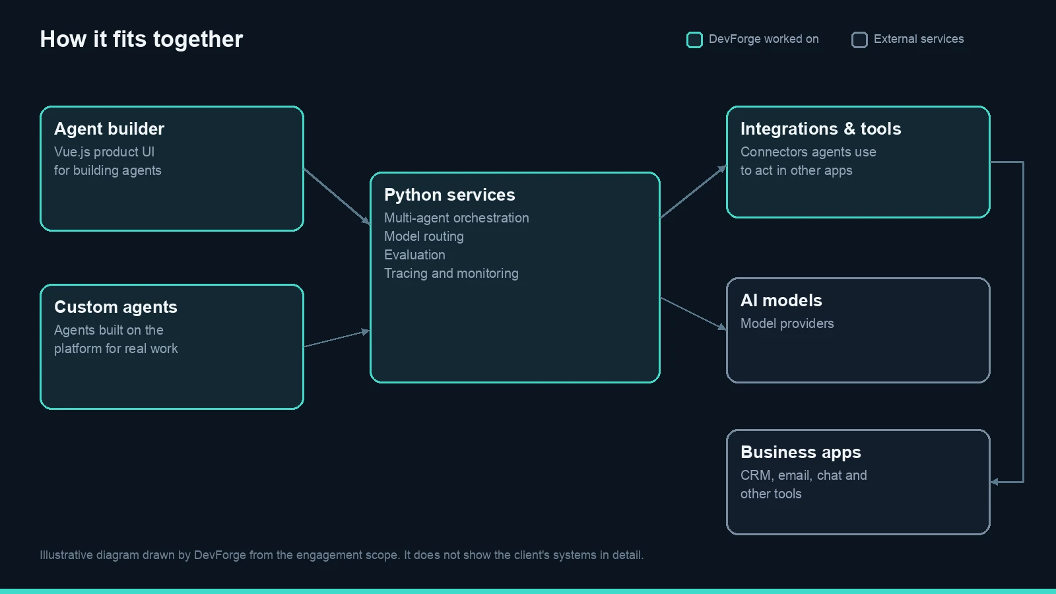
Task: Click the teal DevForge legend swatch
Action: pos(694,40)
